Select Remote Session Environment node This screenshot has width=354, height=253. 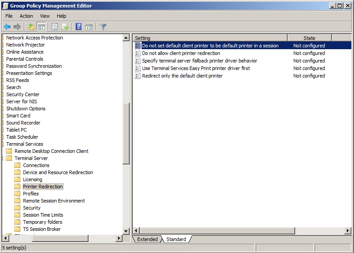[54, 201]
